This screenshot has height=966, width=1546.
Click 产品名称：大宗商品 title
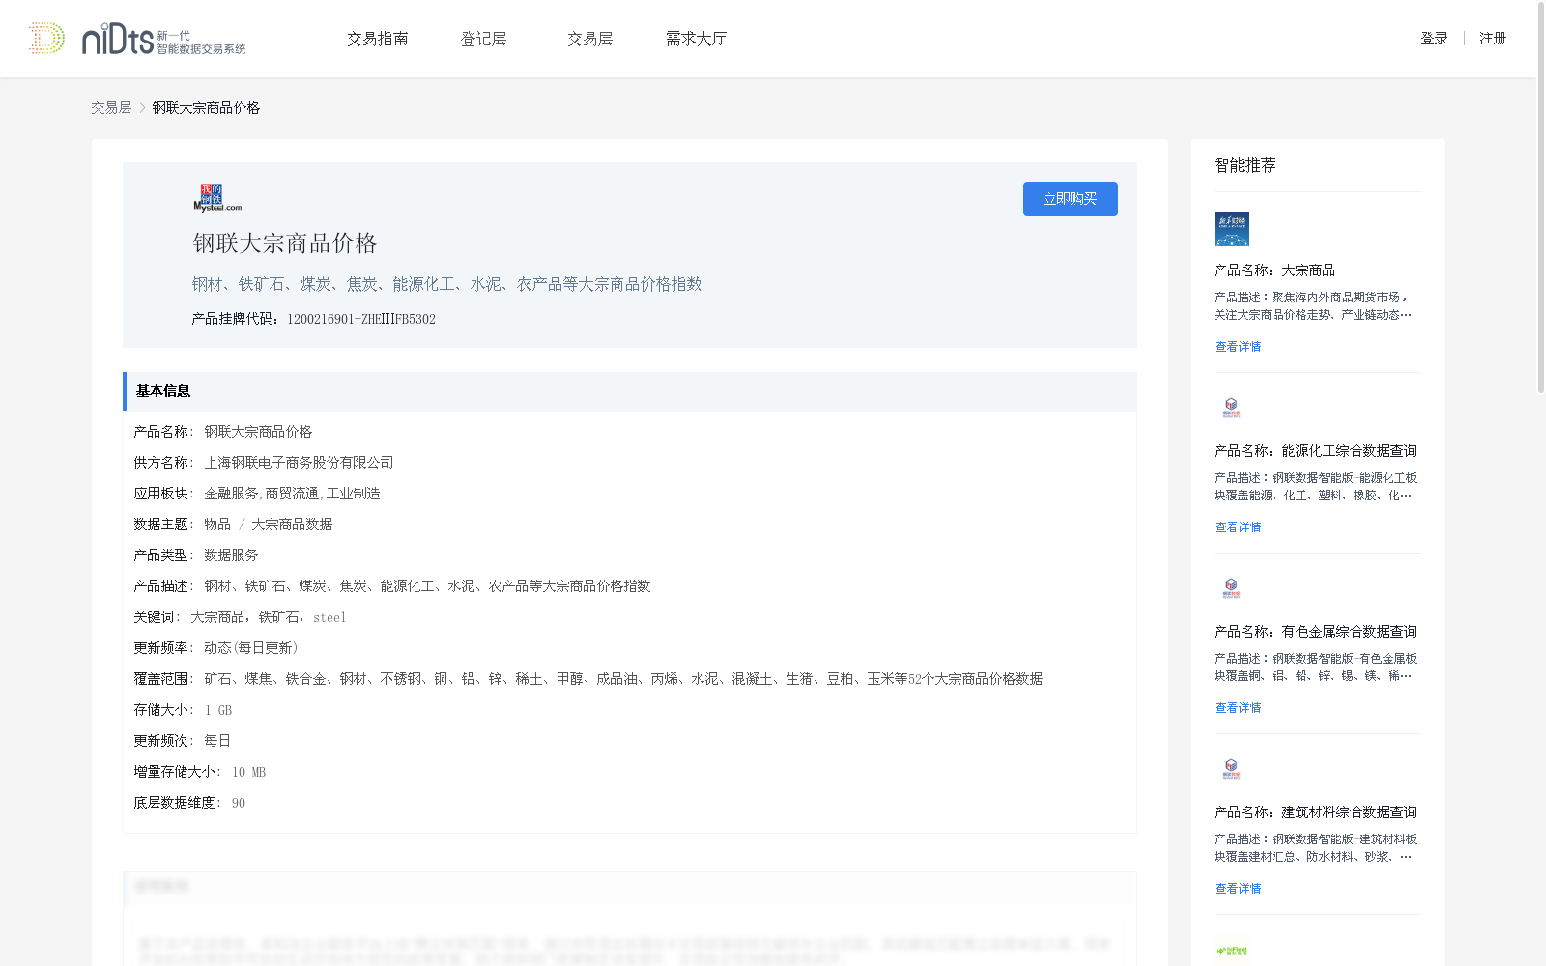[1274, 270]
